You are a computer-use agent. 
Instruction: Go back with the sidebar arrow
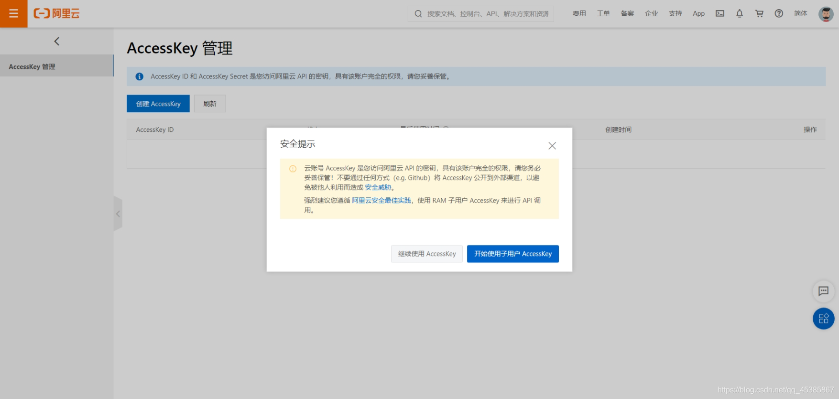coord(57,41)
